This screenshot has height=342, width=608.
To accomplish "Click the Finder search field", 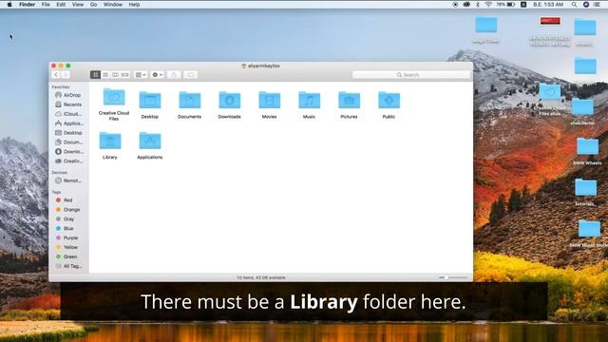I will coord(411,74).
